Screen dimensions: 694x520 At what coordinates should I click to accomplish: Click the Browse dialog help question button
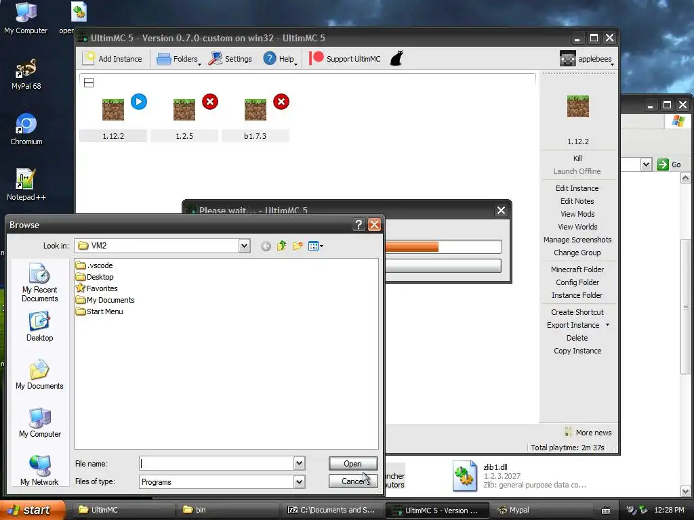[x=359, y=225]
